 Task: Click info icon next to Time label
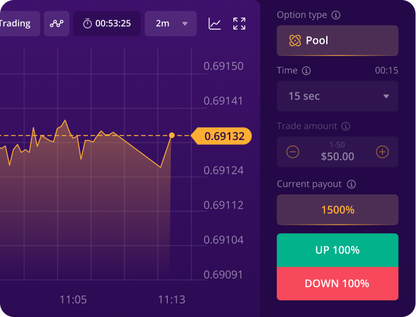click(306, 71)
